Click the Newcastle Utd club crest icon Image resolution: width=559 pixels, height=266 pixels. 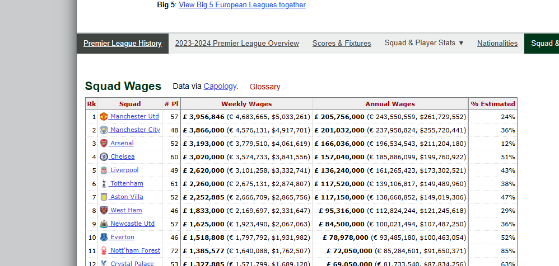click(x=104, y=224)
